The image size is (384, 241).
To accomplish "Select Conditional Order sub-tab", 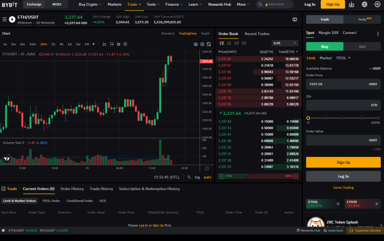I will click(x=80, y=201).
